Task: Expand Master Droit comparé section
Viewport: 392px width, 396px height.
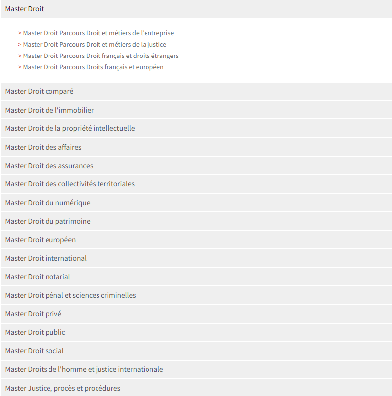Action: pos(196,91)
